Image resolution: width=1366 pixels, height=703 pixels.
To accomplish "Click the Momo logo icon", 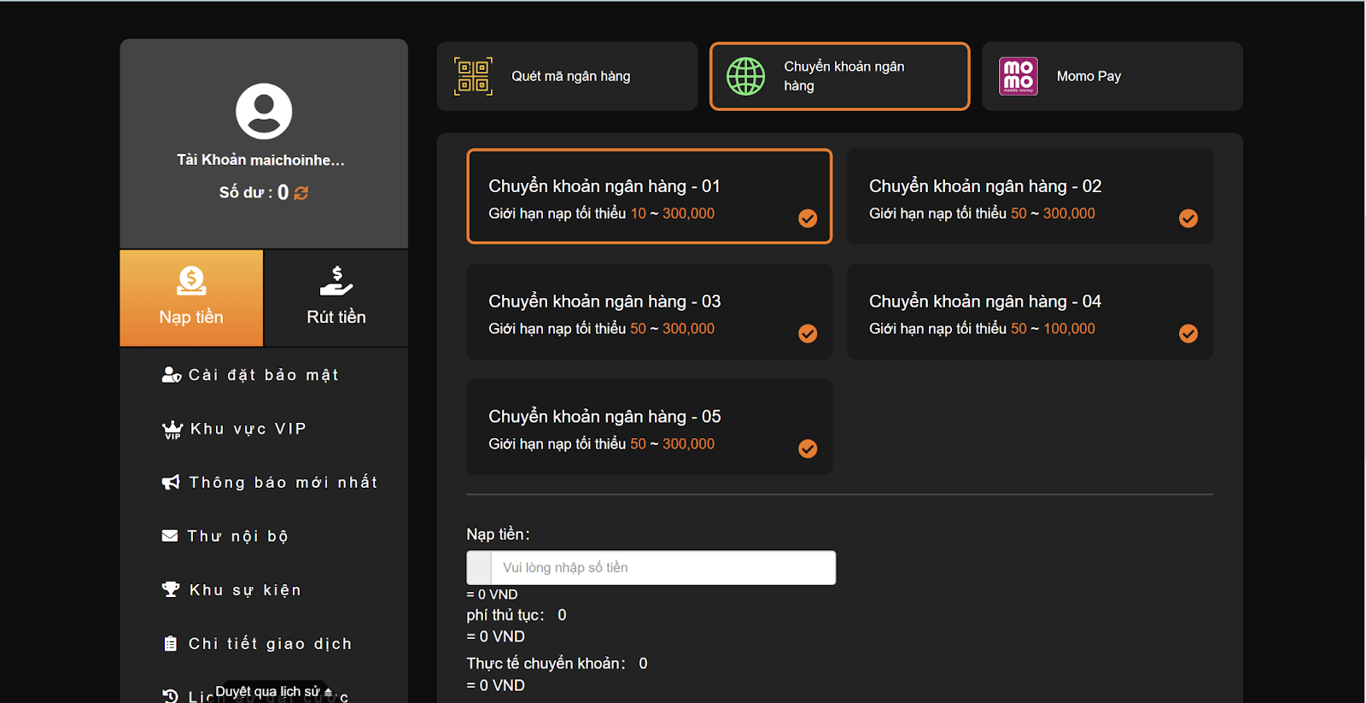I will (x=1019, y=76).
